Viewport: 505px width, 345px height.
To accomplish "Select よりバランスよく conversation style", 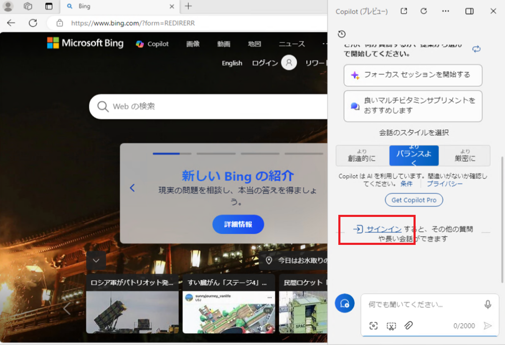I will point(414,156).
